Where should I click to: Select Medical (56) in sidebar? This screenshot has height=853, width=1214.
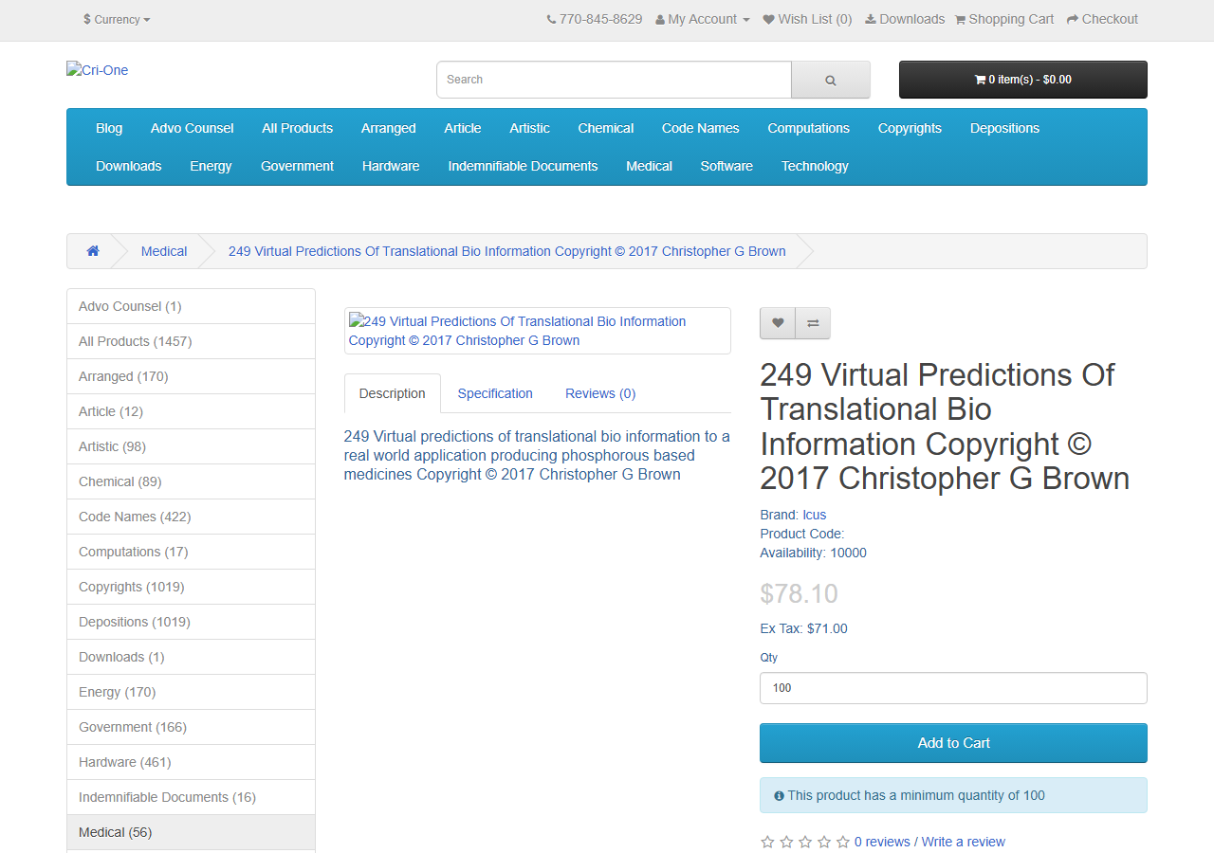(191, 832)
